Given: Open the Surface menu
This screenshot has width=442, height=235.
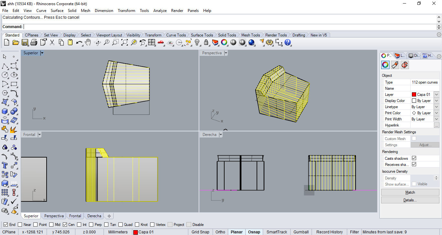Looking at the screenshot, I should (x=57, y=11).
